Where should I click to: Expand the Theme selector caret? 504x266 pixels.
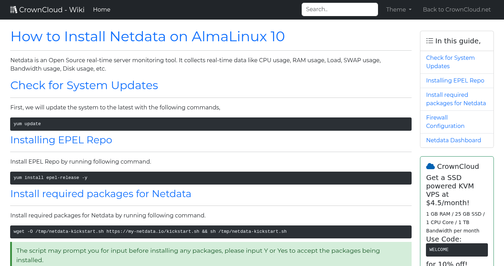pos(410,10)
